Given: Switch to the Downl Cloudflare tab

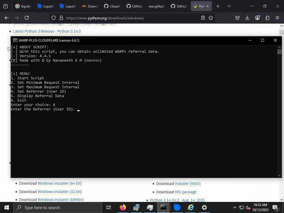Looking at the screenshot, I should pos(90,6).
